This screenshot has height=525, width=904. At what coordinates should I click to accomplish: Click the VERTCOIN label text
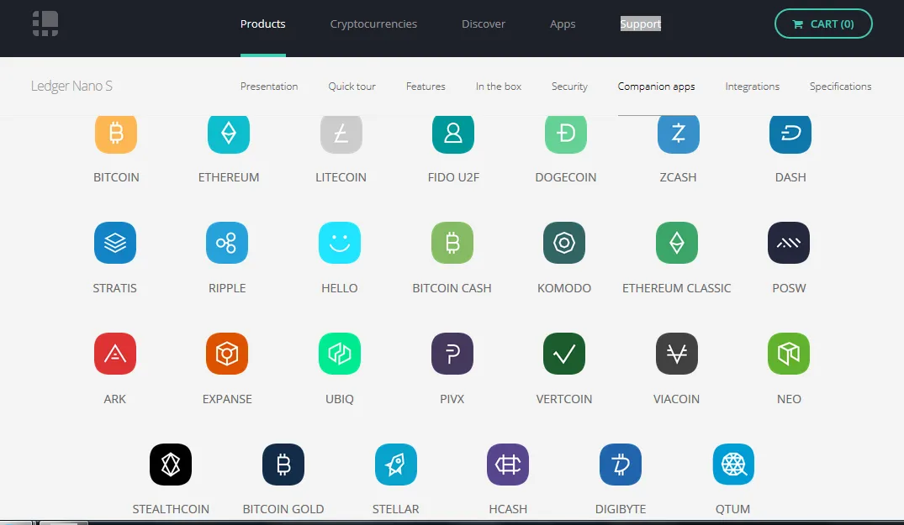tap(564, 399)
